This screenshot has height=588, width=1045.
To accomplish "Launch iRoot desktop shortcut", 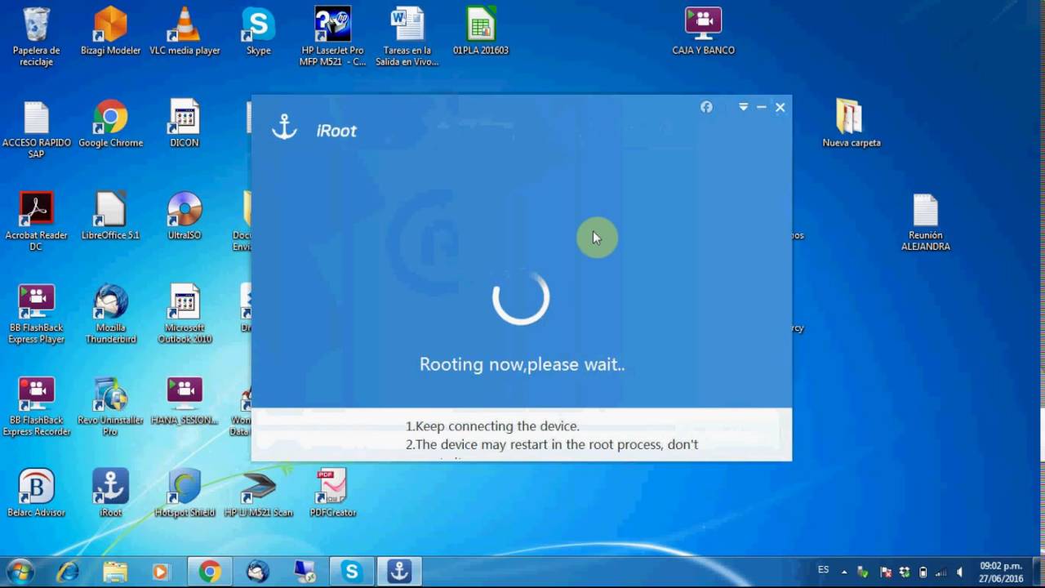I will point(110,494).
